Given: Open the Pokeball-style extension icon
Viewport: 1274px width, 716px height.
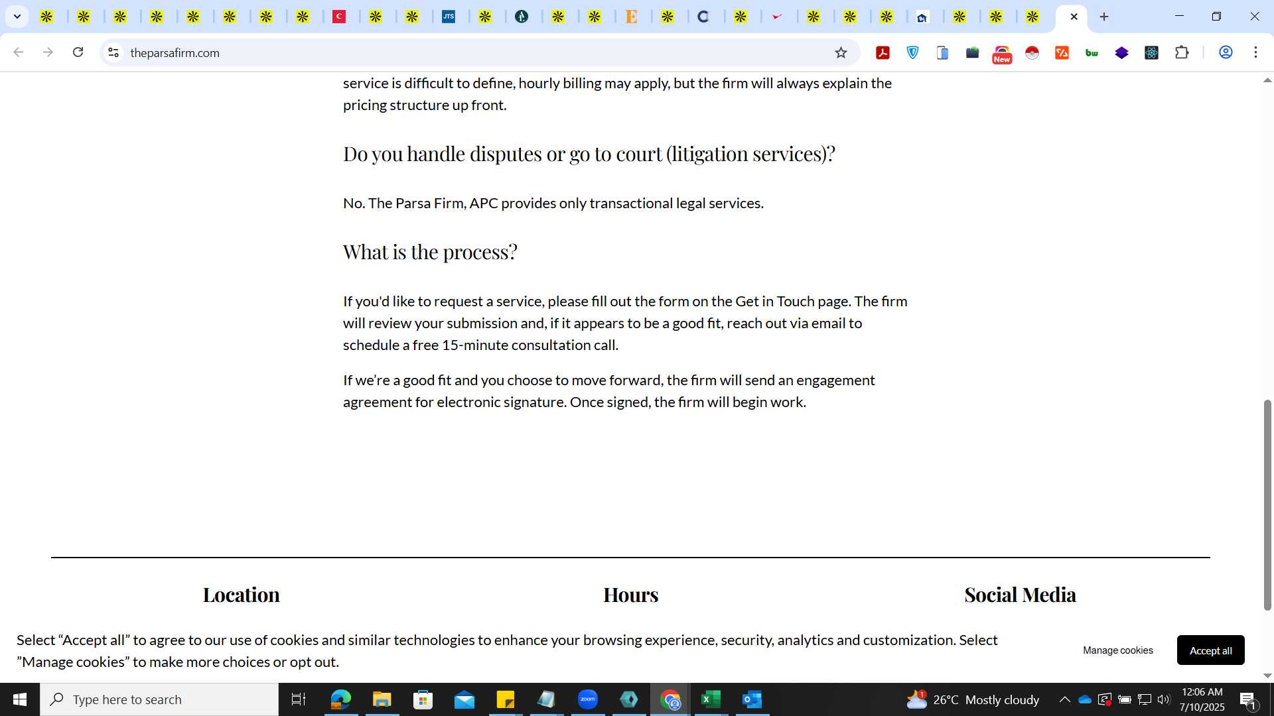Looking at the screenshot, I should (x=1032, y=52).
